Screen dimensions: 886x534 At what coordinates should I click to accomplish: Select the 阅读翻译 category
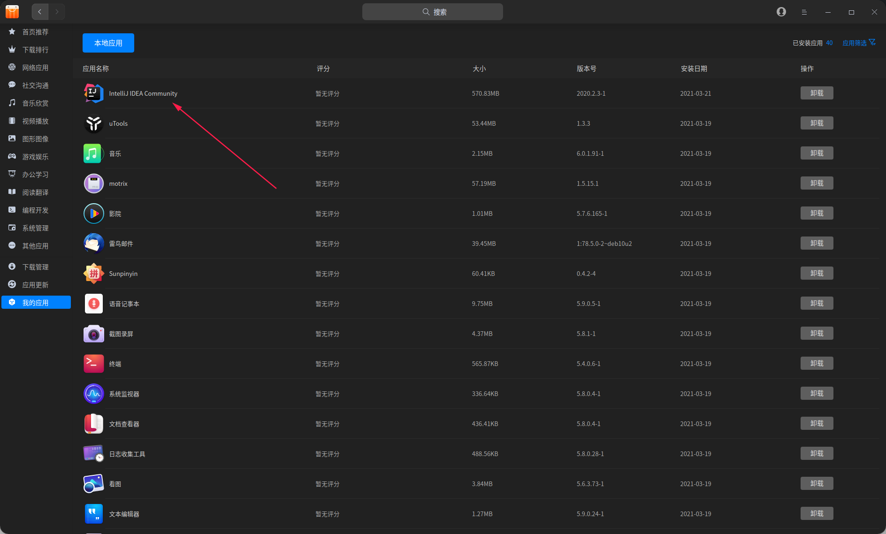36,192
